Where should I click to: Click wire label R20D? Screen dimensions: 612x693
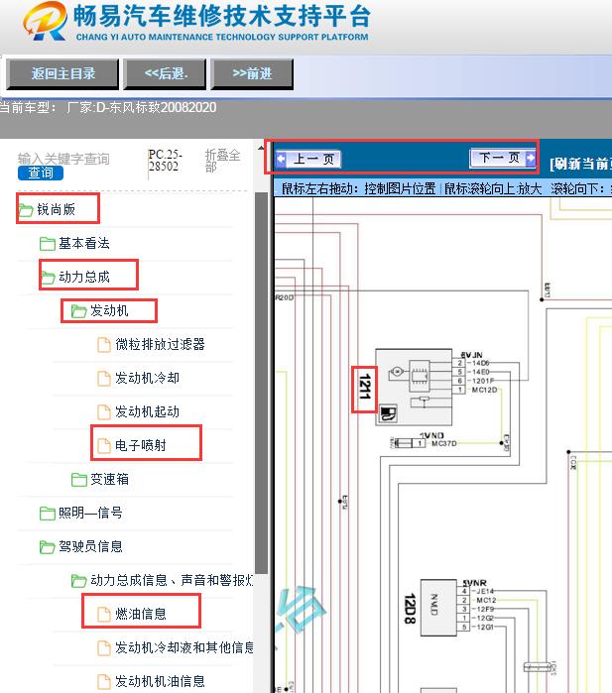coord(285,297)
